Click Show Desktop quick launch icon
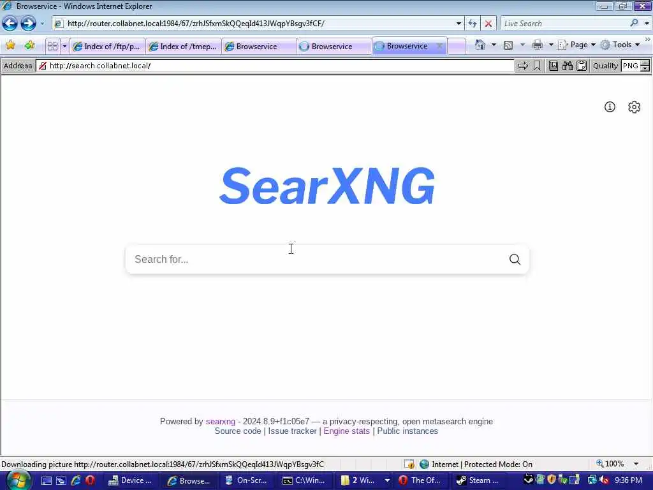The width and height of the screenshot is (653, 490). pos(46,481)
